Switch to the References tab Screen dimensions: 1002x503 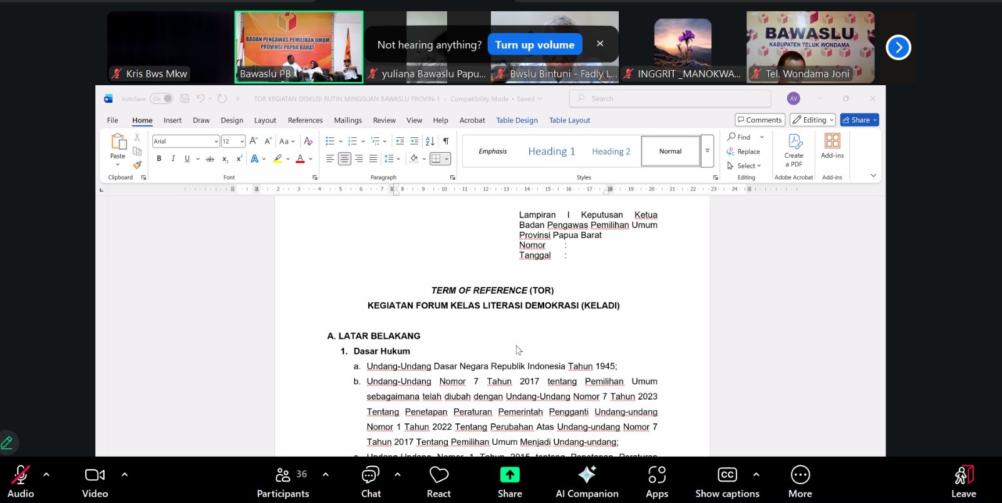coord(305,120)
